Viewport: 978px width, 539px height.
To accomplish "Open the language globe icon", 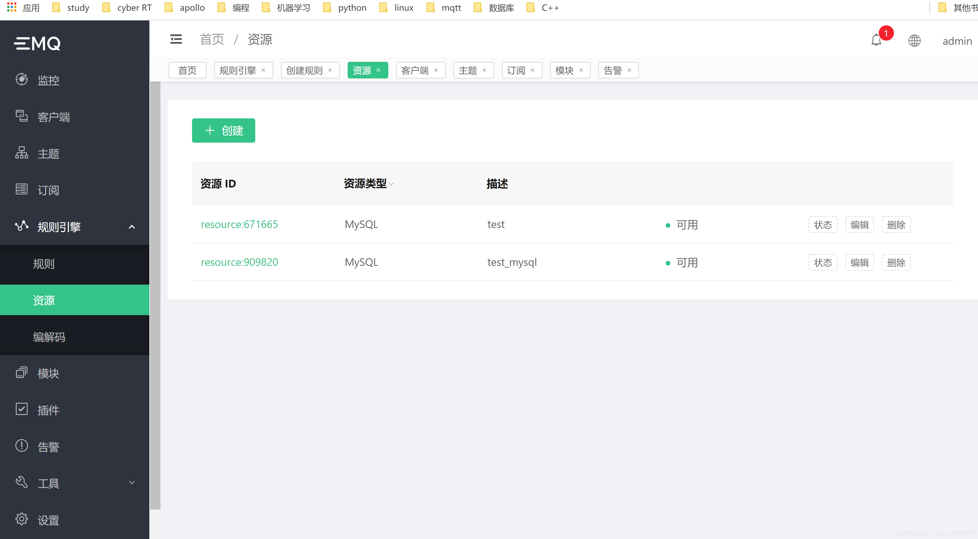I will [x=914, y=41].
